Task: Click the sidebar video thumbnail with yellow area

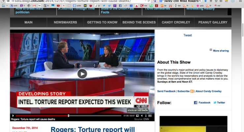Action: (194, 124)
